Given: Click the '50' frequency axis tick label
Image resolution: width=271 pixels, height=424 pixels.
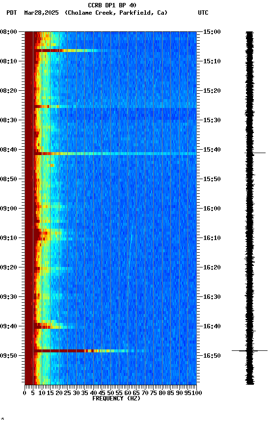Looking at the screenshot, I should coord(110,393).
